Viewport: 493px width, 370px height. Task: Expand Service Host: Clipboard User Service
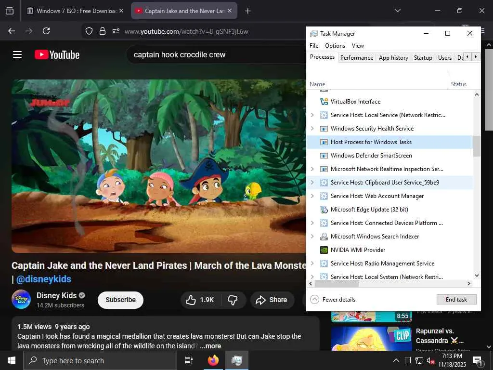point(312,183)
